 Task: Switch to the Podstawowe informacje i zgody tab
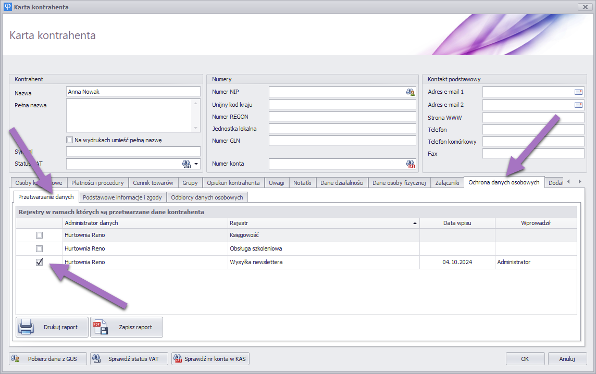(x=123, y=197)
